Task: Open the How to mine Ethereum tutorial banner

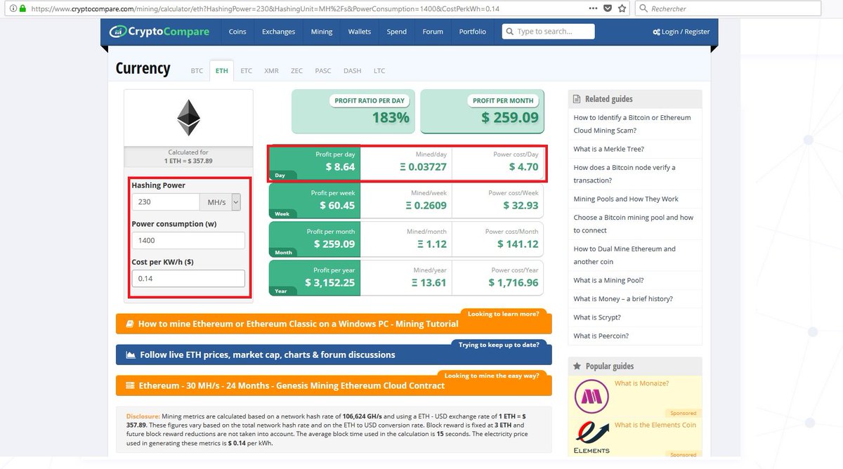Action: 334,324
